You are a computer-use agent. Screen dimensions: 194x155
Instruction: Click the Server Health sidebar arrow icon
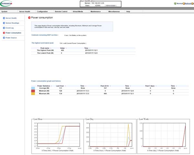coord(4,18)
